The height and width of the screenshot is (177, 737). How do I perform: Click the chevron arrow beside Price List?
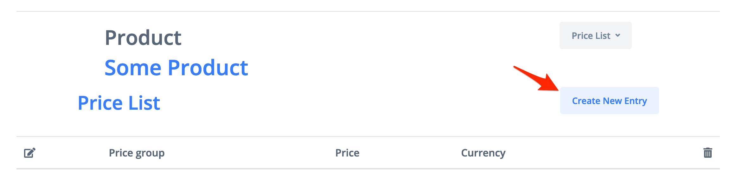pyautogui.click(x=618, y=35)
